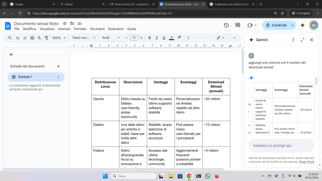Open highlight color picker

pyautogui.click(x=179, y=38)
